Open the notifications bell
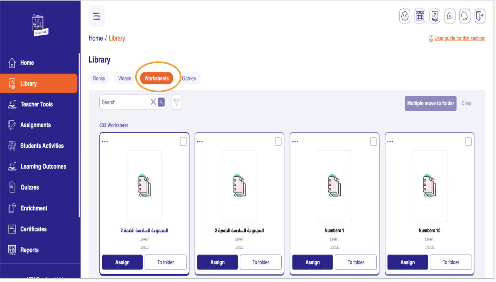Viewport: 496px width, 282px height. [x=465, y=16]
